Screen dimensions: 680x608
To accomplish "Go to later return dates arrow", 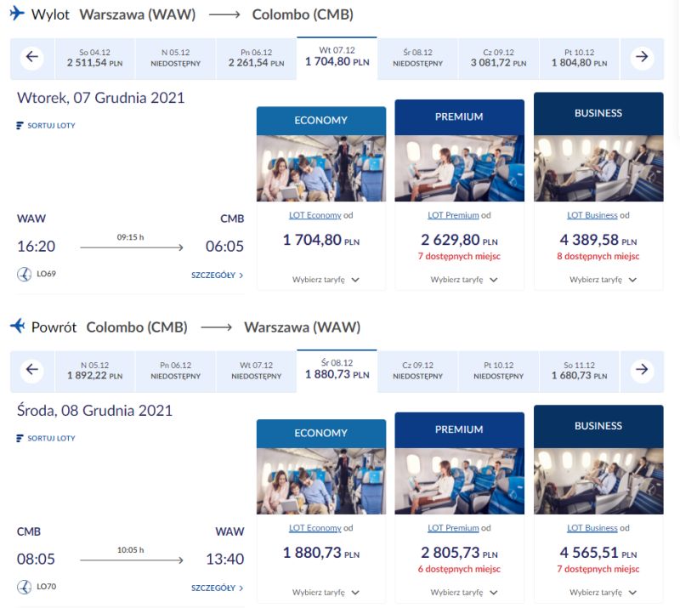I will 642,370.
